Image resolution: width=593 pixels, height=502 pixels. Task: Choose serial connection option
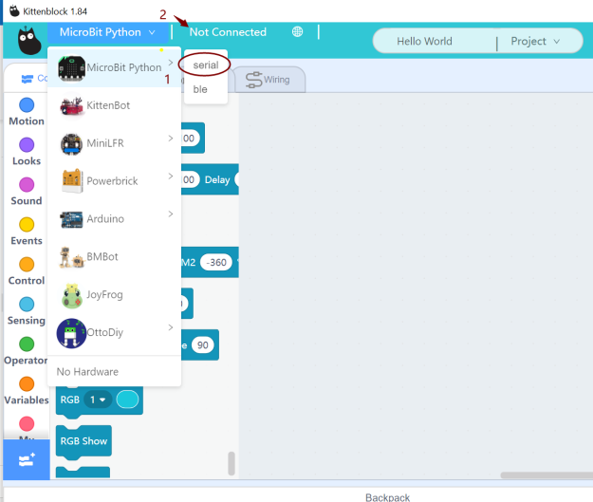click(x=206, y=65)
